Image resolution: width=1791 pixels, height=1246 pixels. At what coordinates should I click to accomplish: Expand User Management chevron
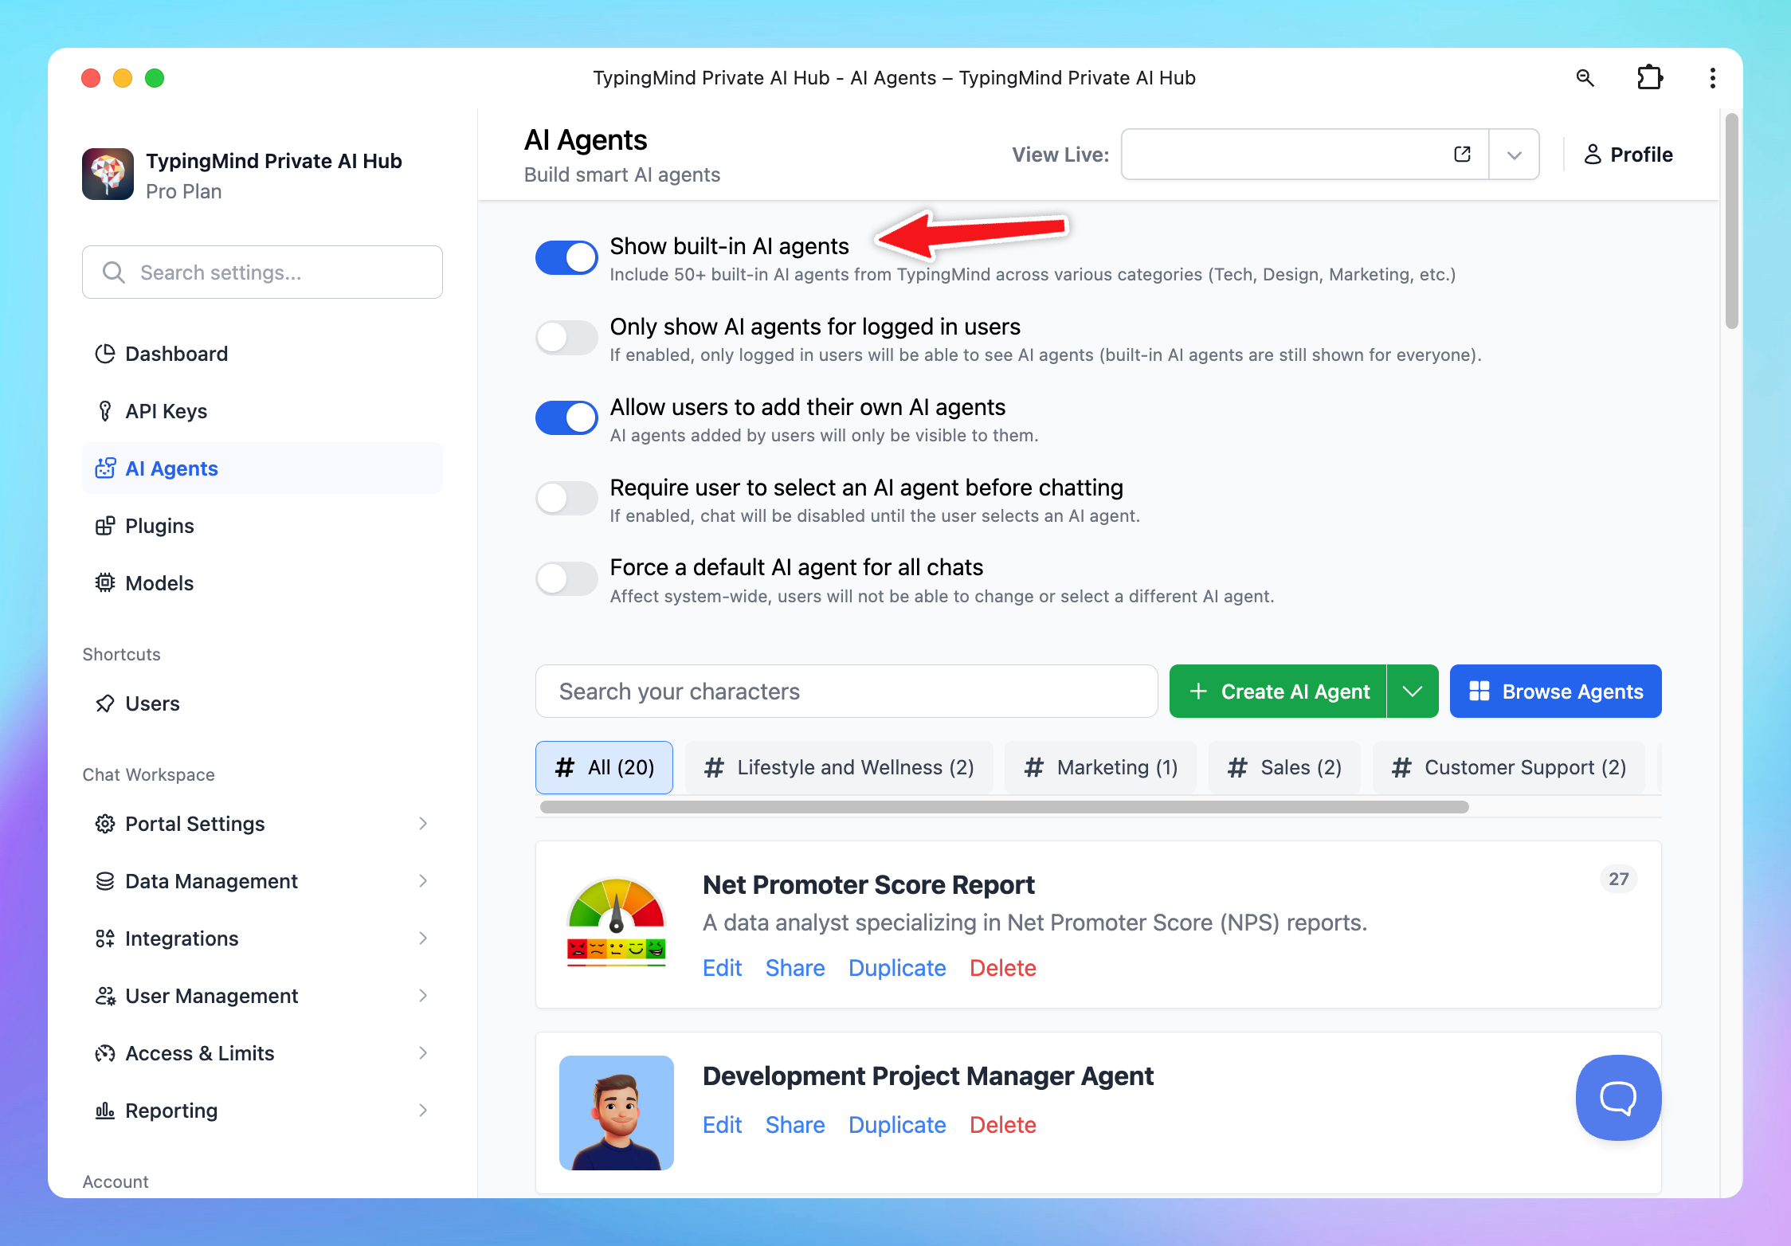(423, 996)
